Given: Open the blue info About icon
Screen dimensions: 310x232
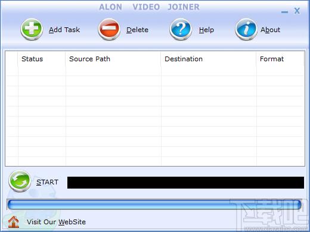Looking at the screenshot, I should pos(246,29).
